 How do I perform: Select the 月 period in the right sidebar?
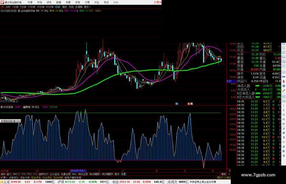click(284, 138)
